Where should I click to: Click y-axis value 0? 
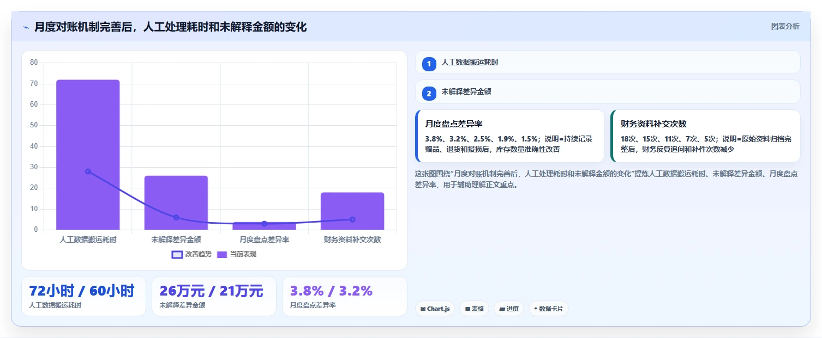[36, 230]
